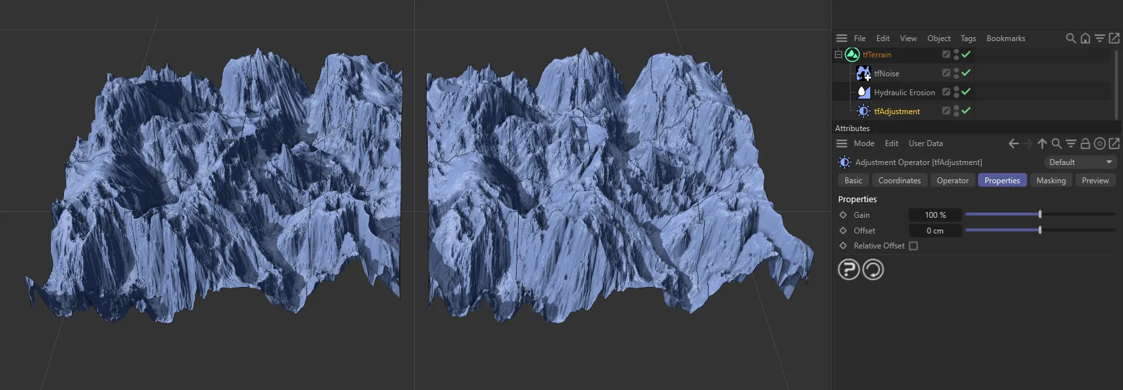The image size is (1123, 390).
Task: Click the help question mark icon
Action: click(x=849, y=269)
